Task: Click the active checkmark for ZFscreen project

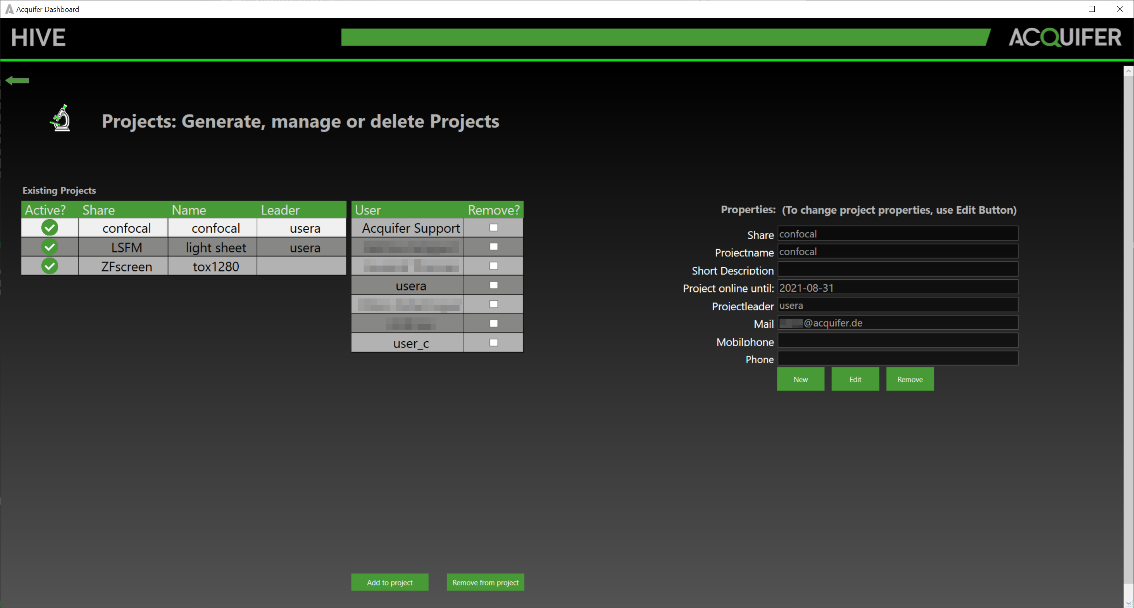Action: coord(50,266)
